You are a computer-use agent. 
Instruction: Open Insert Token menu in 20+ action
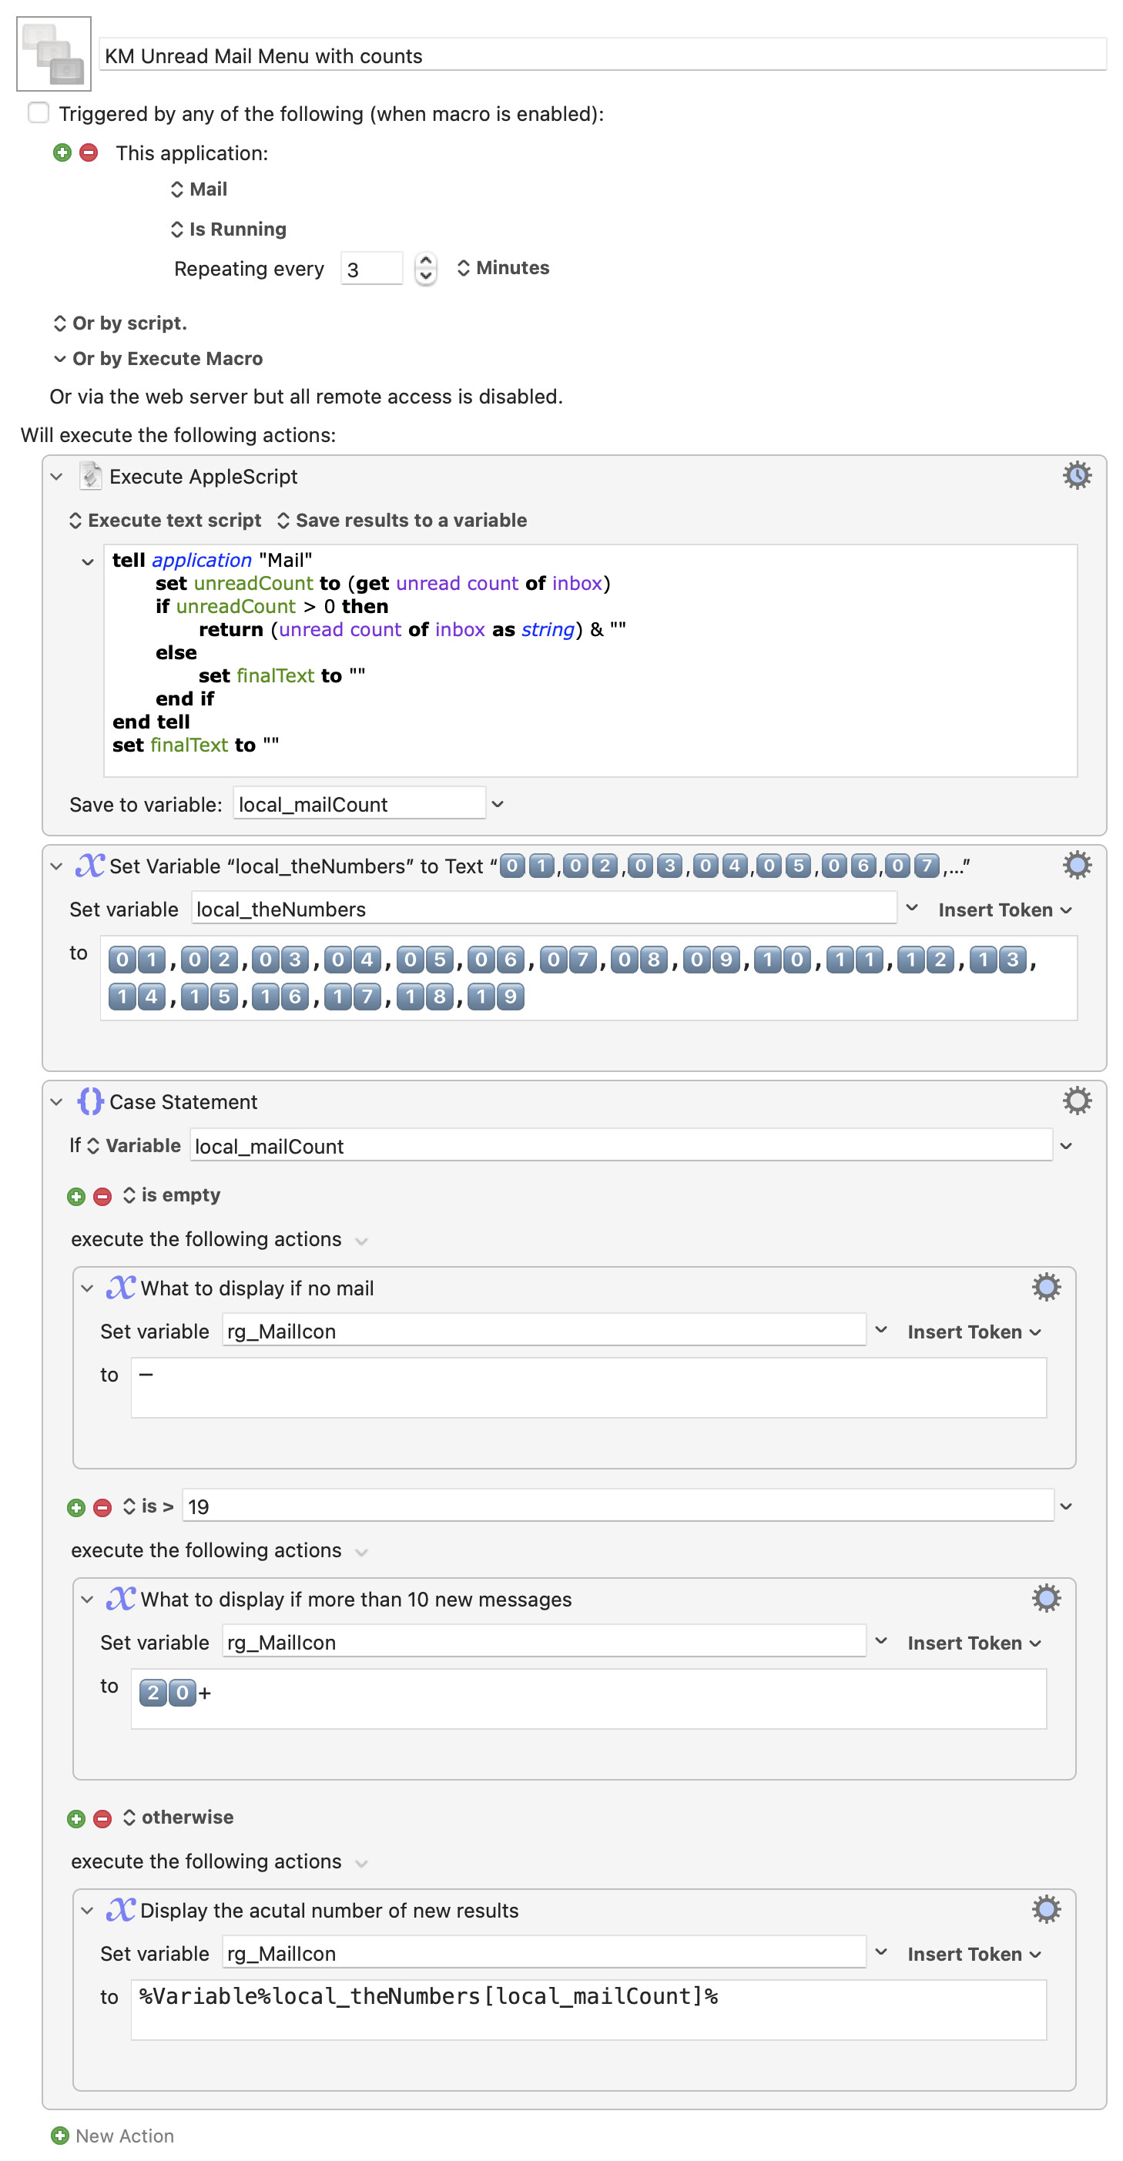(x=974, y=1643)
